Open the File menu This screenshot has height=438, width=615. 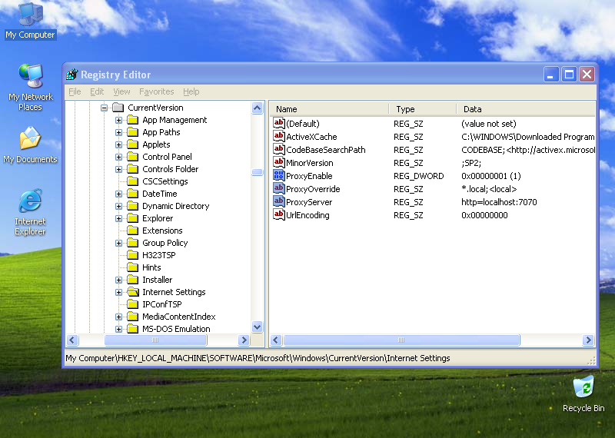(75, 91)
